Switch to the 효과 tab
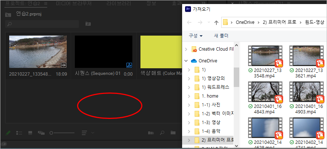327x149 pixels. tap(176, 4)
